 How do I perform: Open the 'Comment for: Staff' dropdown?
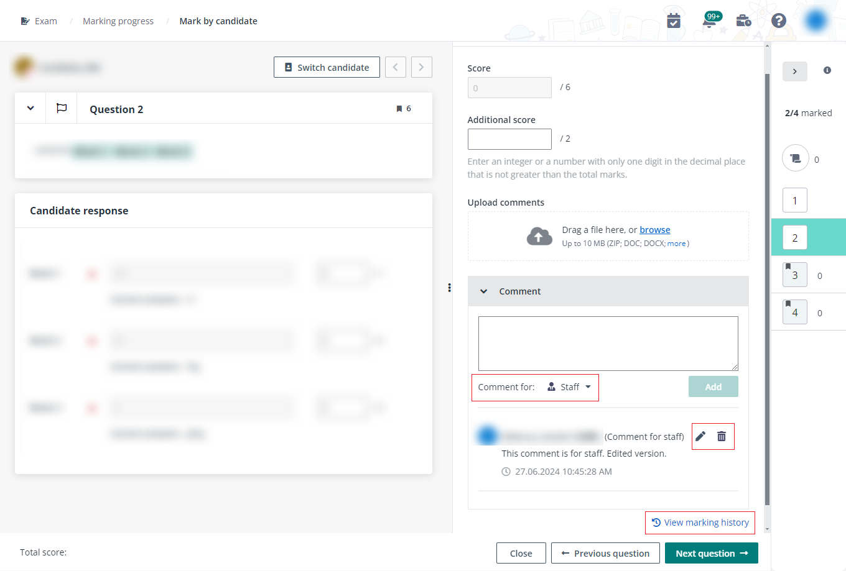[569, 386]
